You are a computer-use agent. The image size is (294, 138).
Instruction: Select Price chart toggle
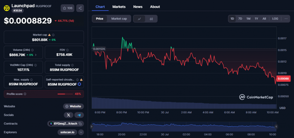[100, 19]
